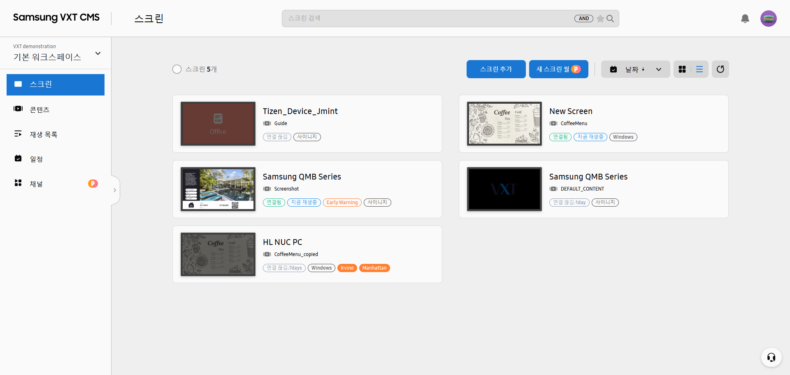Refresh the screen list
This screenshot has height=375, width=790.
point(720,69)
